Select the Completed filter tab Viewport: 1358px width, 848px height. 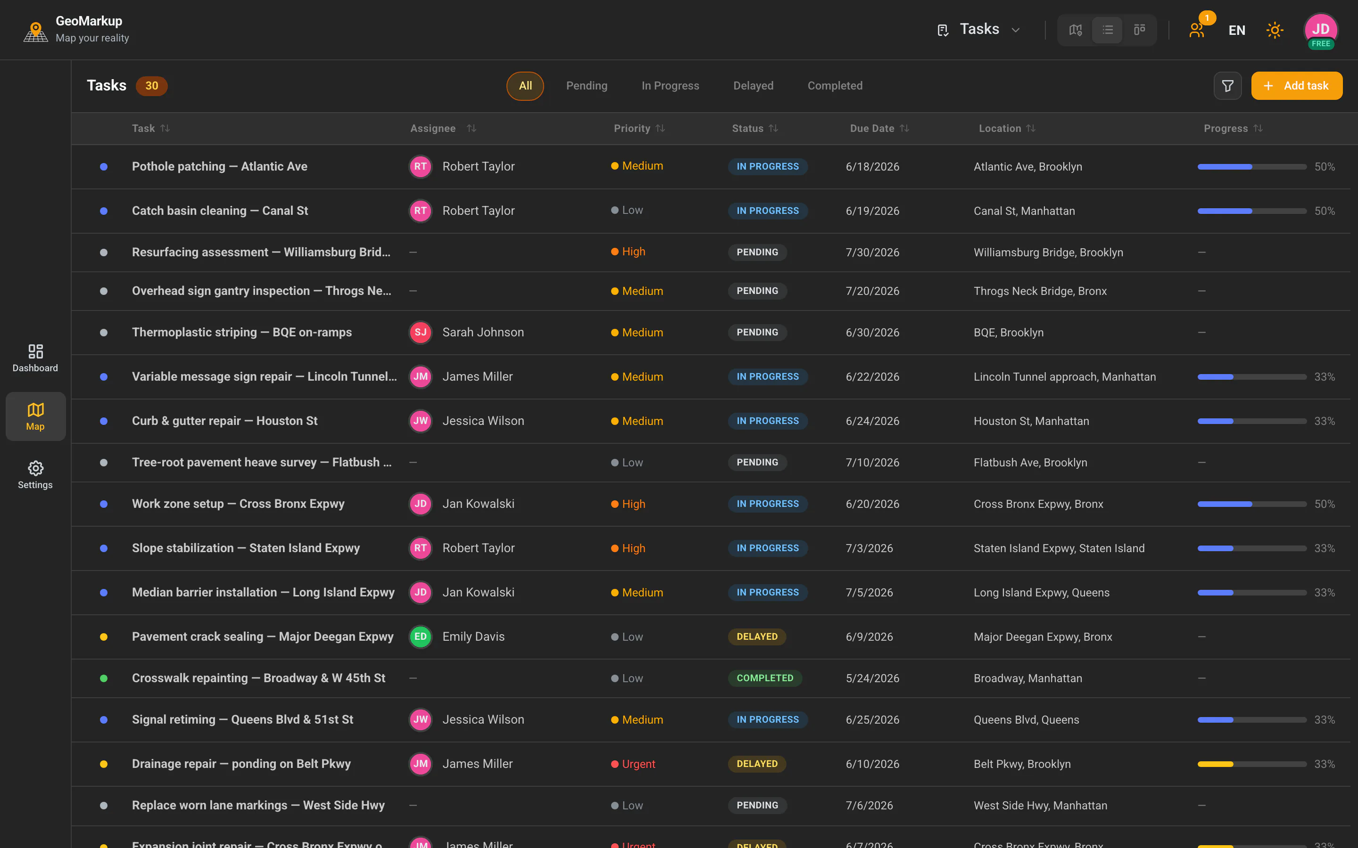point(835,86)
